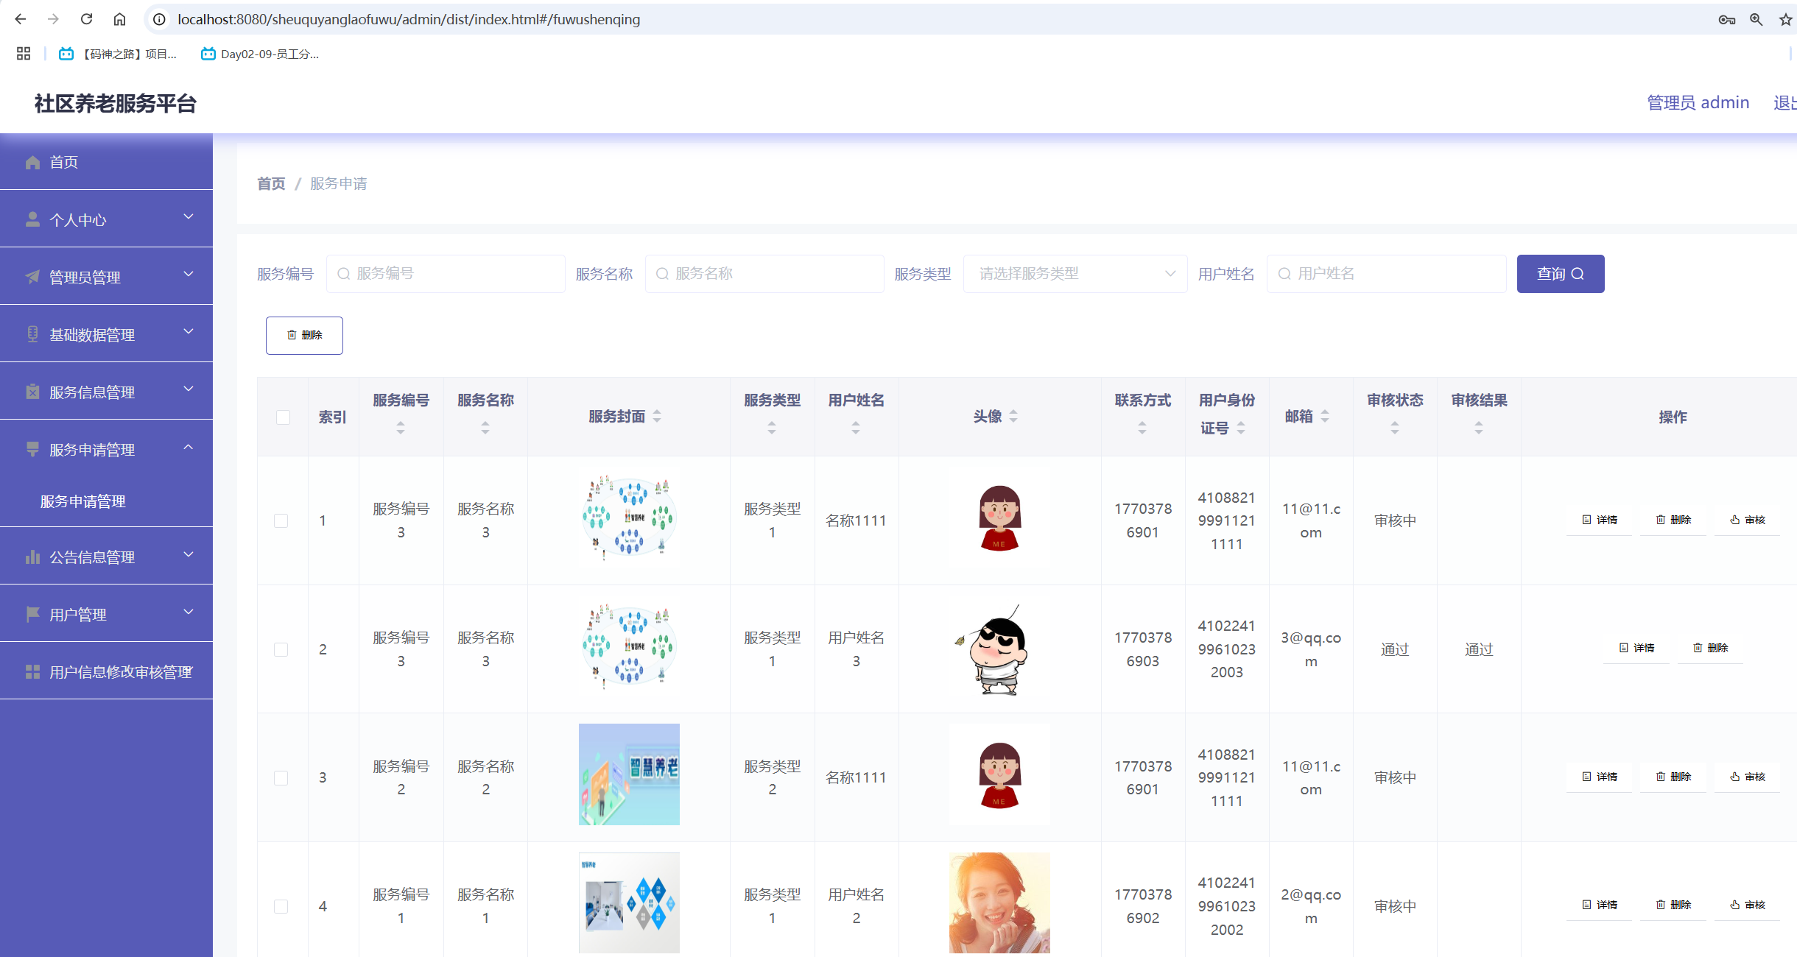Sort by the 头像 column arrows
Viewport: 1797px width, 957px height.
pyautogui.click(x=1013, y=417)
